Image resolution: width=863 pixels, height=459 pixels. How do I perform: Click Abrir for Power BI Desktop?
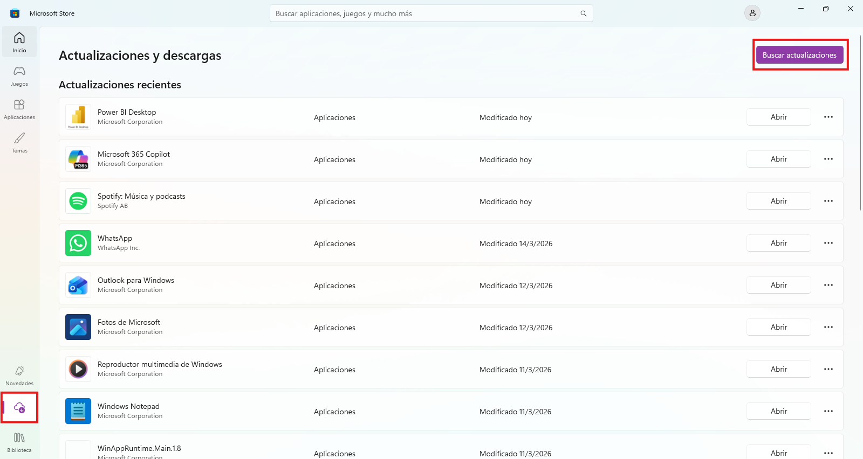coord(779,117)
